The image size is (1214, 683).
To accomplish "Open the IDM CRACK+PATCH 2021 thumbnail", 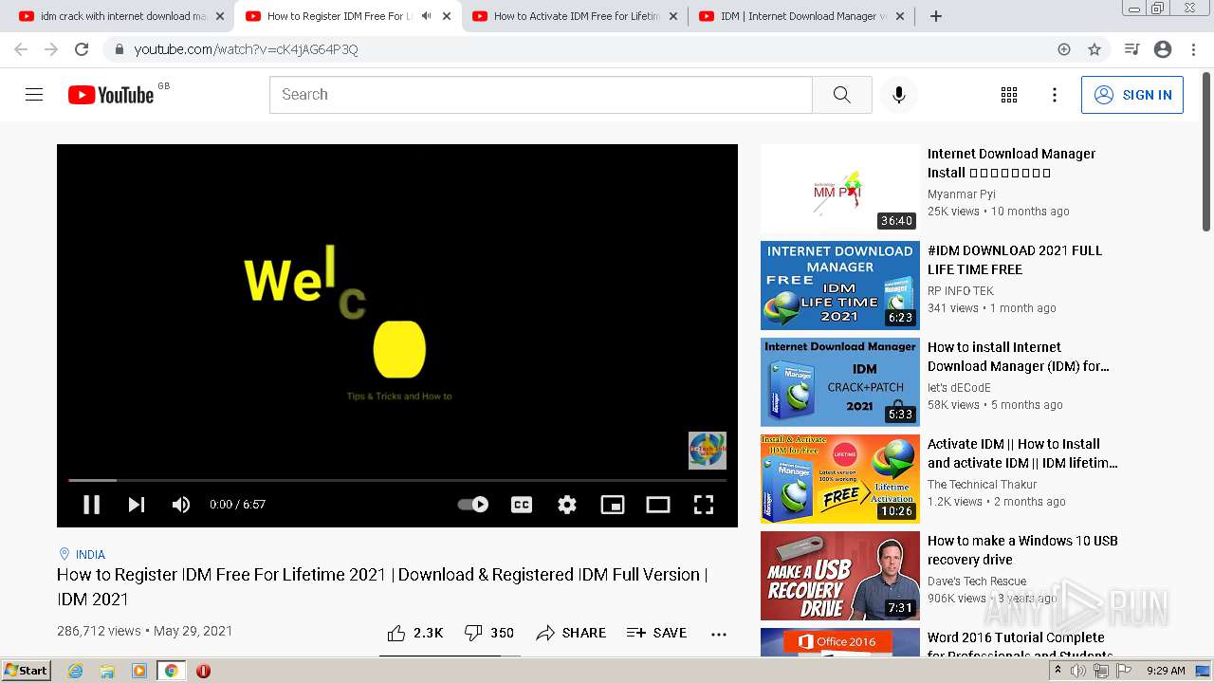I will click(x=840, y=382).
